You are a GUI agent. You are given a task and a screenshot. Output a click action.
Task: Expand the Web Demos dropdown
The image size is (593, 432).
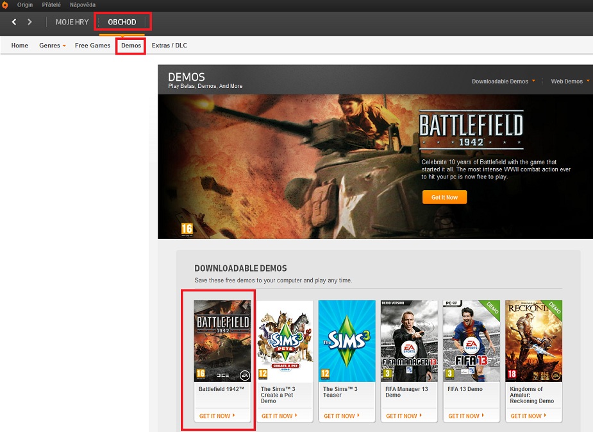pos(570,81)
